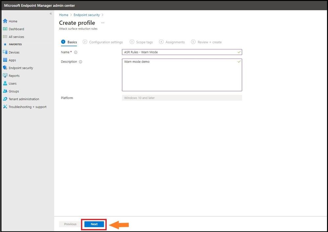This screenshot has width=328, height=232.
Task: Click the Troubleshooting + support tools icon
Action: coord(5,107)
